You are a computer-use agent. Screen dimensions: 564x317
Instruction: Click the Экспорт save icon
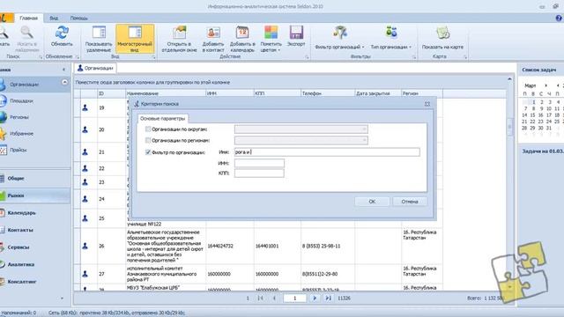tap(296, 33)
